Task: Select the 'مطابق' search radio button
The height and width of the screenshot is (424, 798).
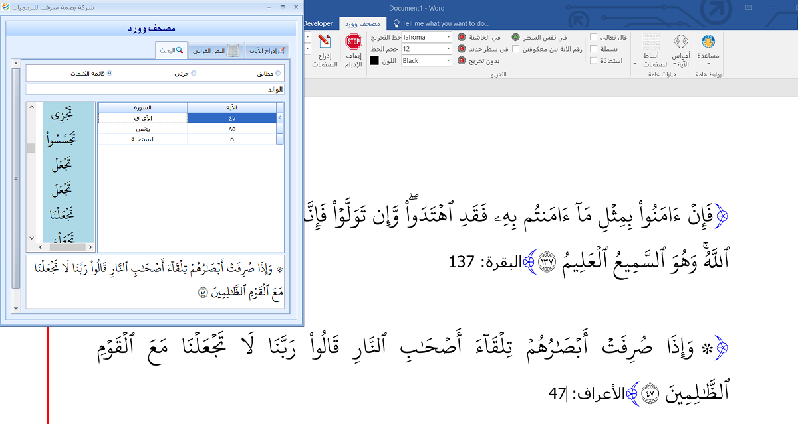Action: coord(277,74)
